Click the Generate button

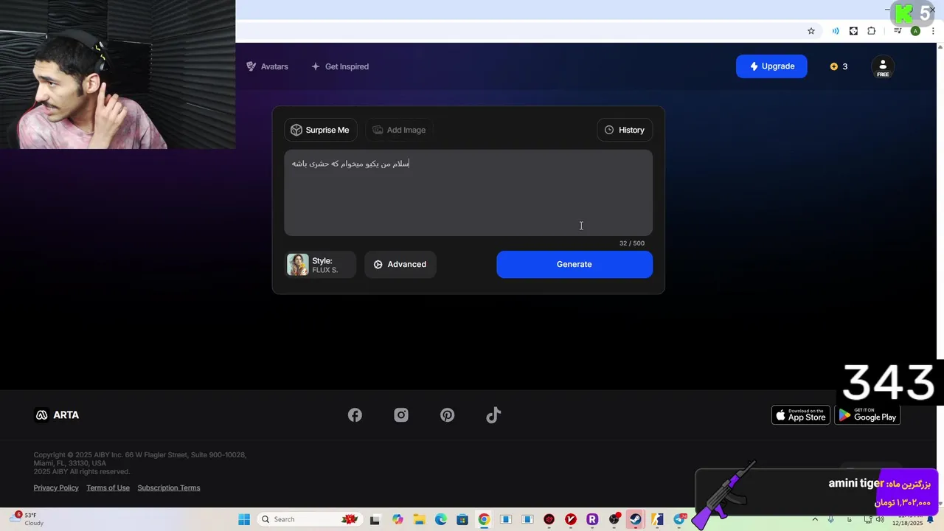pyautogui.click(x=575, y=265)
